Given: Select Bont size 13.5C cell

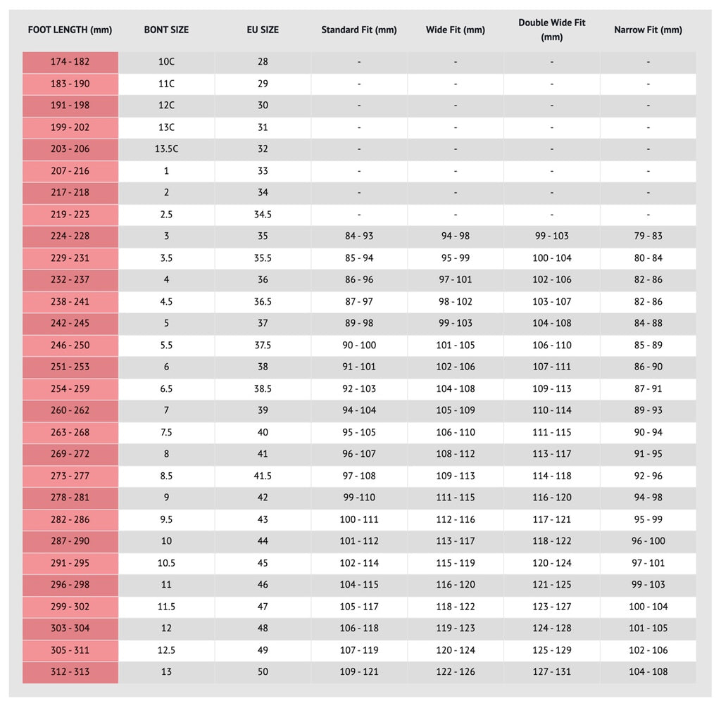Looking at the screenshot, I should pyautogui.click(x=166, y=149).
